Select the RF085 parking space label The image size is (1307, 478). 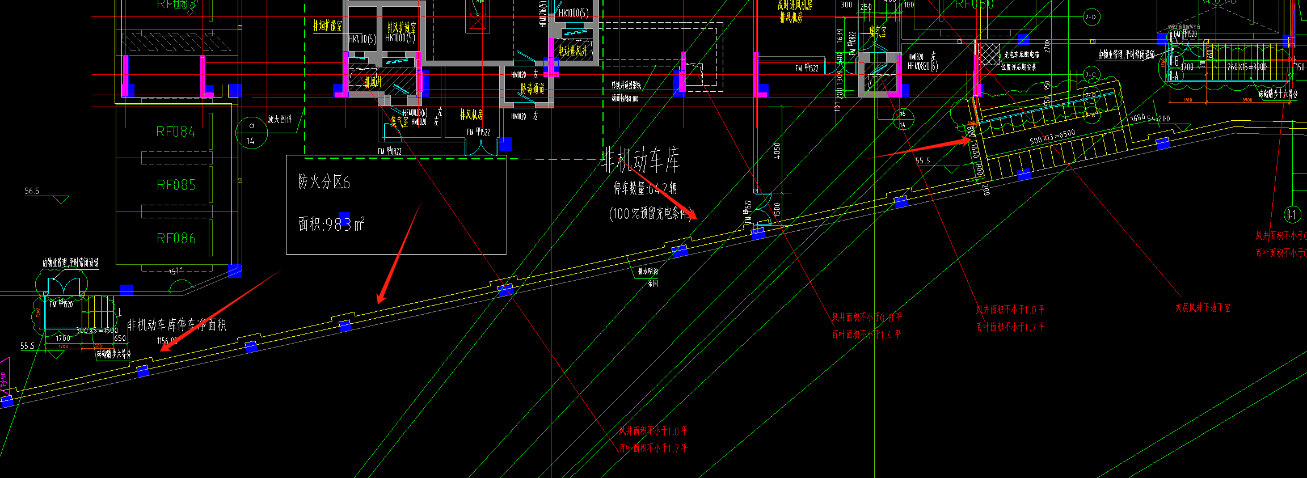(176, 185)
